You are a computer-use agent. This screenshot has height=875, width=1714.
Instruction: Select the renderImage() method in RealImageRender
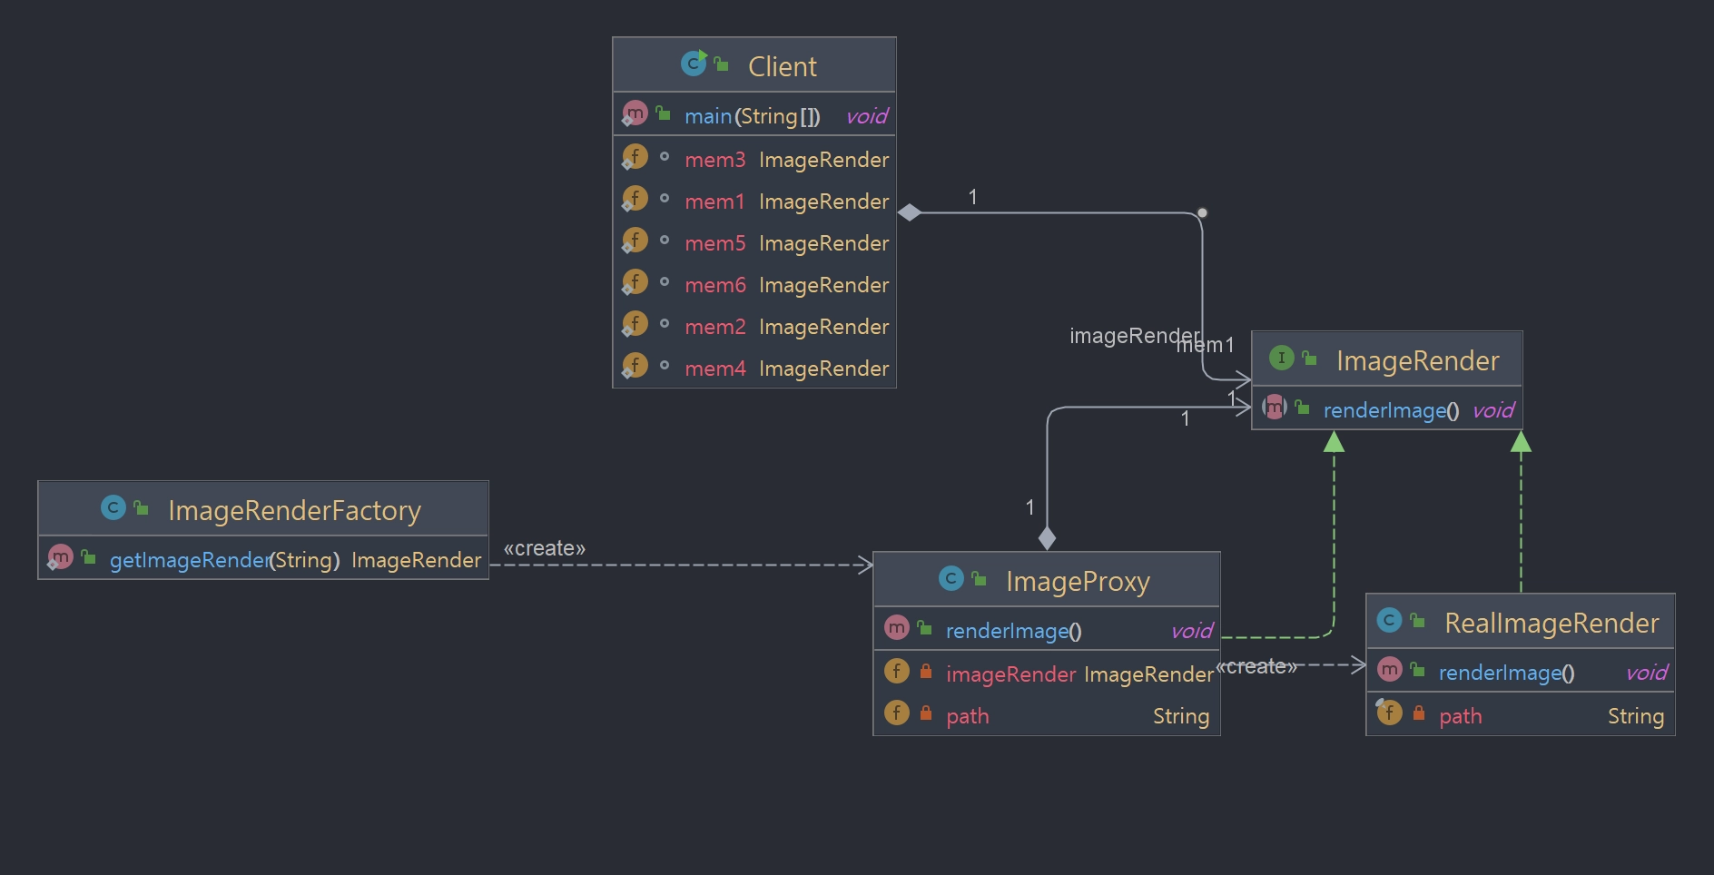coord(1506,673)
